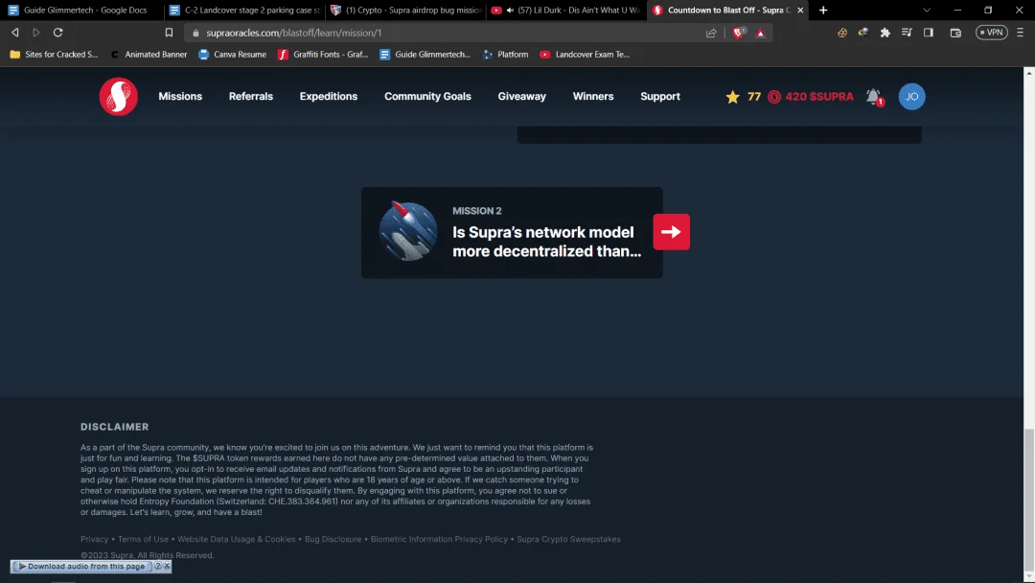The height and width of the screenshot is (583, 1035).
Task: Open Supra Crypto Sweepstakes footer link
Action: click(568, 540)
